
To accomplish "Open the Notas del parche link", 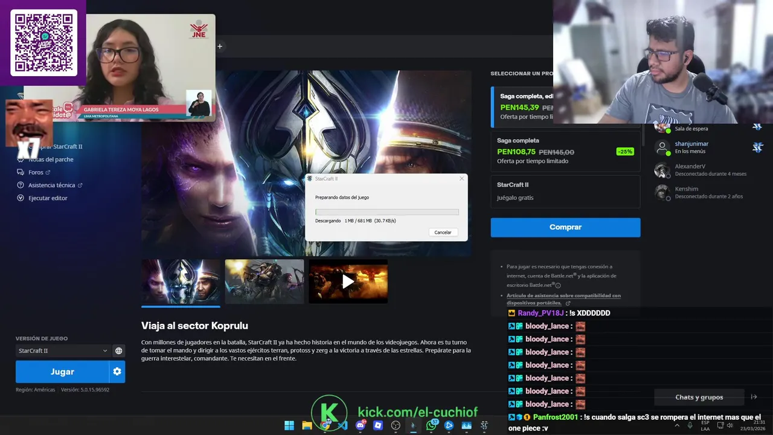I will pos(51,159).
